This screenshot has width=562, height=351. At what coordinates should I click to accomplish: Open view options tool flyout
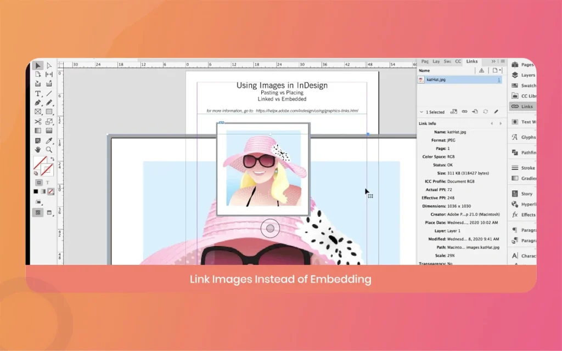tap(38, 202)
